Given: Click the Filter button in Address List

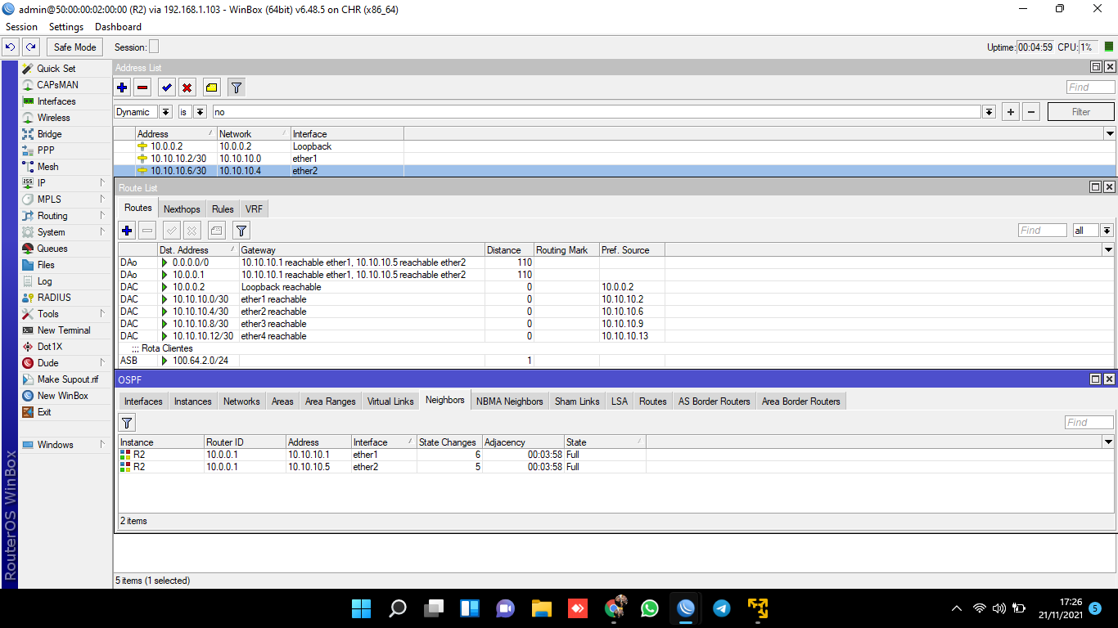Looking at the screenshot, I should tap(1080, 112).
